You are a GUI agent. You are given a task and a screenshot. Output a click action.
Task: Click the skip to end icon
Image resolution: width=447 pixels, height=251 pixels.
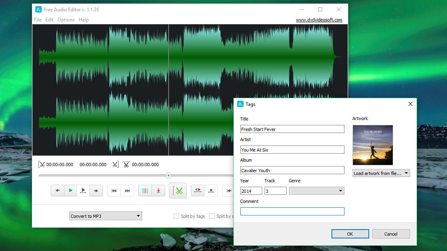coord(127,190)
